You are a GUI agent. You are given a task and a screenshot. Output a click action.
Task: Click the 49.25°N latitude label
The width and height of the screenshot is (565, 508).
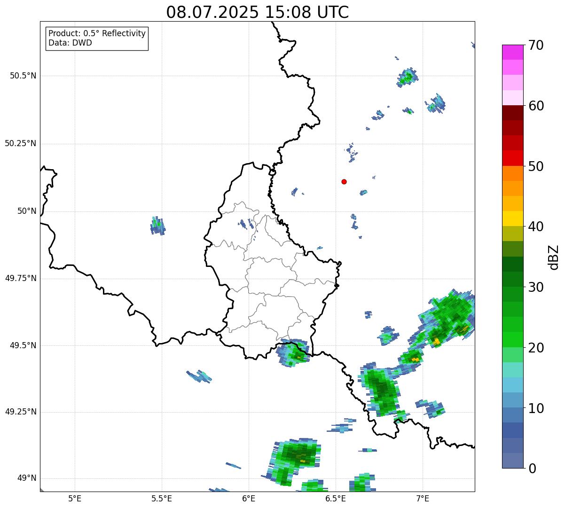pos(21,412)
